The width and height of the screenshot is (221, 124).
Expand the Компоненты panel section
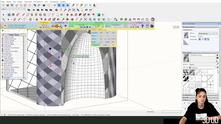pos(200,95)
